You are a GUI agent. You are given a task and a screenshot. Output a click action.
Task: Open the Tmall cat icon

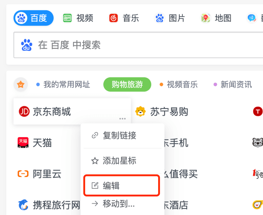click(23, 143)
